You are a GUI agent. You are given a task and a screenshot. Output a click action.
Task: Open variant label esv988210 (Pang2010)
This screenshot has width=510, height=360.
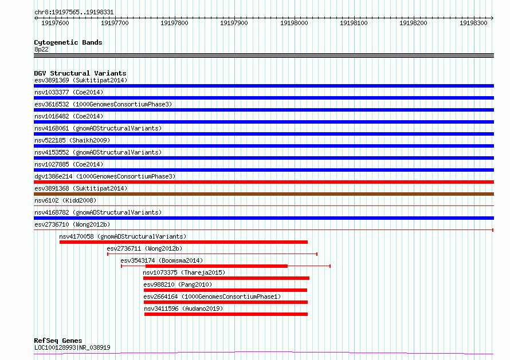(x=178, y=284)
